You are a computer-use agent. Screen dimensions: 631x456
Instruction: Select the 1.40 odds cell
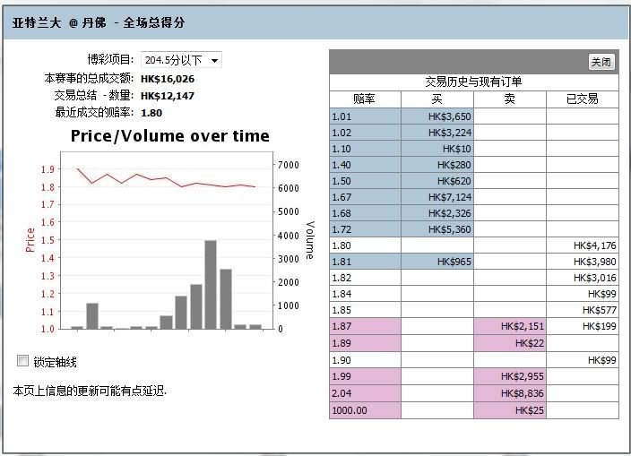point(365,164)
